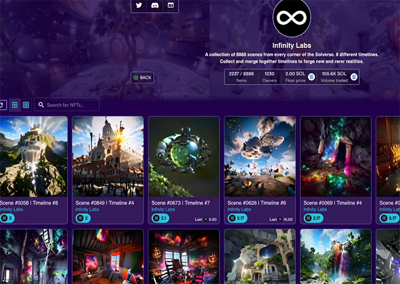Open the rainbow waterfall jungle thumbnail
The image size is (400, 284).
pos(336,257)
